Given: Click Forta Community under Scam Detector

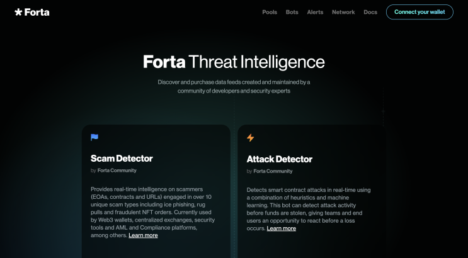Looking at the screenshot, I should point(117,171).
